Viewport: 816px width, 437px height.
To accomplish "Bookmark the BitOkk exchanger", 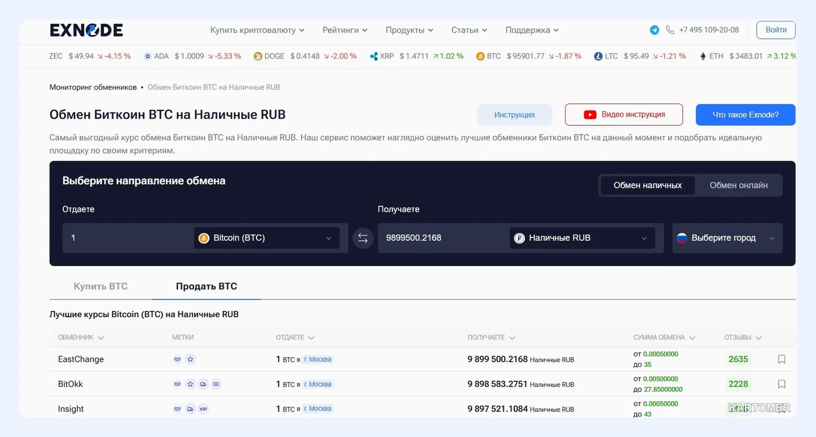I will coord(782,384).
